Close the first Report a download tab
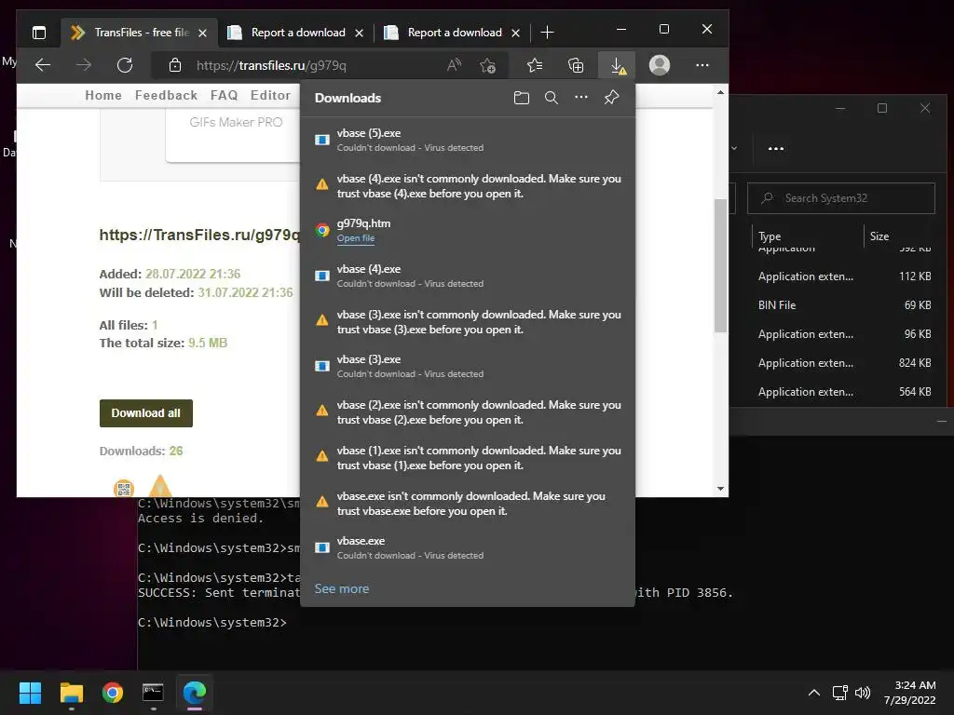 pos(359,33)
